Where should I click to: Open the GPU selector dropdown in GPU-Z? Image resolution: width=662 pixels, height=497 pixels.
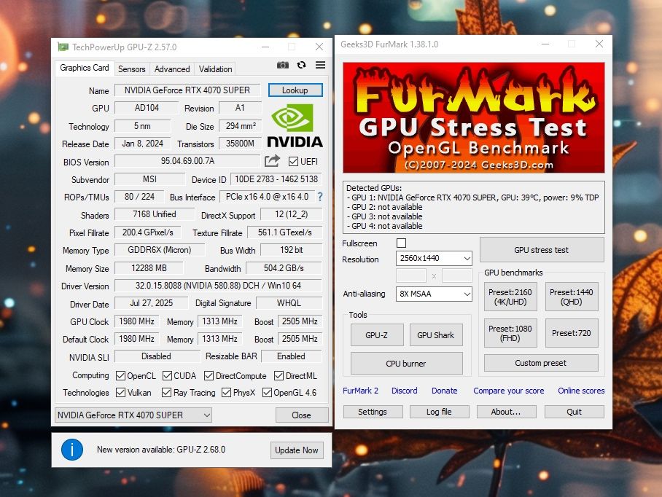point(133,415)
